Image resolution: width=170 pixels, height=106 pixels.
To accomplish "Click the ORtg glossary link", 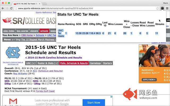I will click(x=7, y=84).
